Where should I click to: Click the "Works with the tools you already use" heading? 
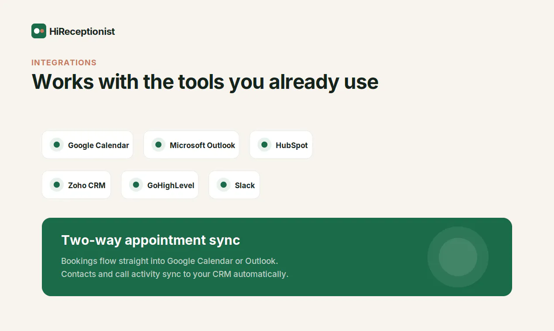[x=205, y=82]
